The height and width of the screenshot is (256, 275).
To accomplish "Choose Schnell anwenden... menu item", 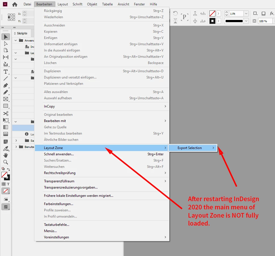I will tap(102, 154).
